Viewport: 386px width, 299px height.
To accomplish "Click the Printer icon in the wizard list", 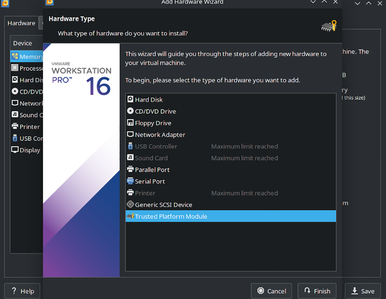I will (x=130, y=193).
